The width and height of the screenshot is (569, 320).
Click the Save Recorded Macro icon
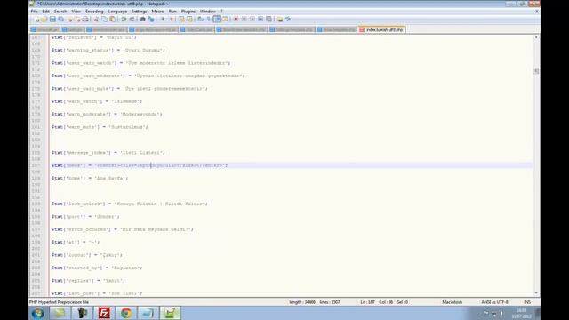[269, 19]
